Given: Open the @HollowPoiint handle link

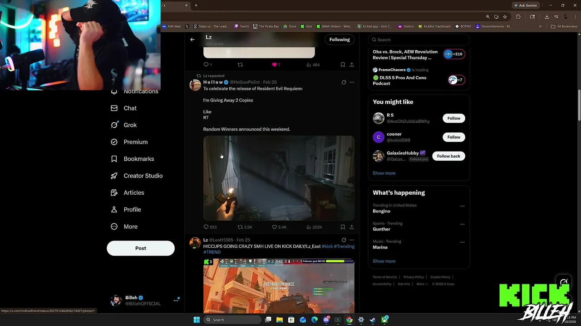Looking at the screenshot, I should pyautogui.click(x=245, y=82).
